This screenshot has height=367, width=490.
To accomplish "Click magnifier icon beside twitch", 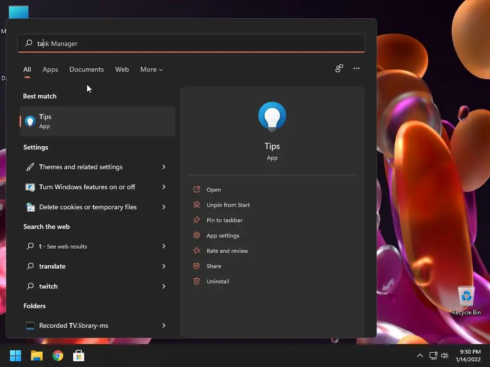I will coord(30,286).
